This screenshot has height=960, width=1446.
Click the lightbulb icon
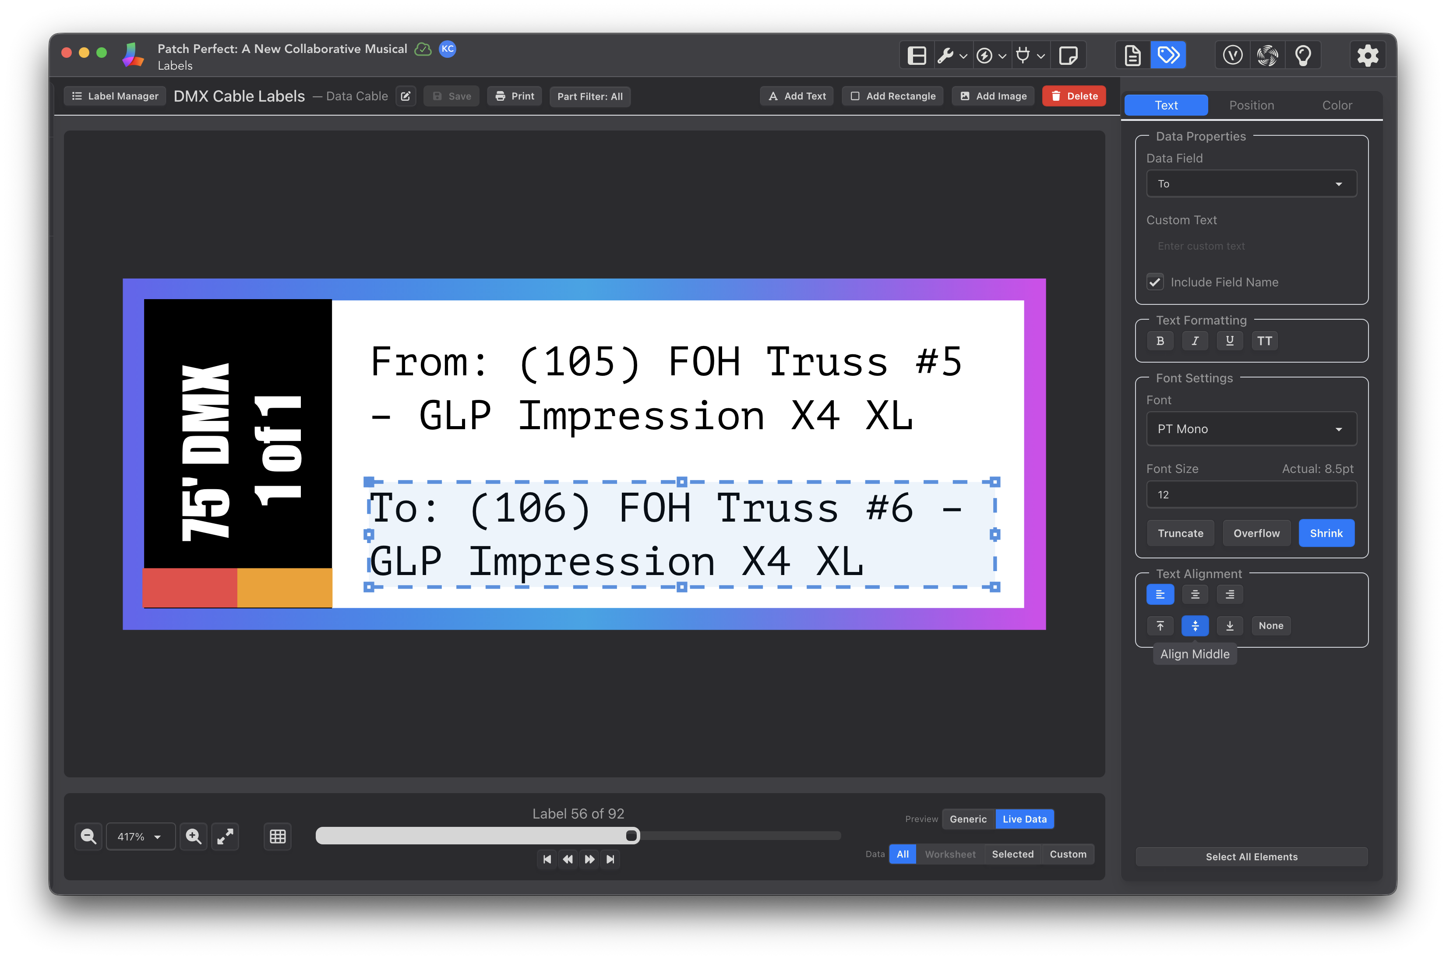click(1303, 56)
